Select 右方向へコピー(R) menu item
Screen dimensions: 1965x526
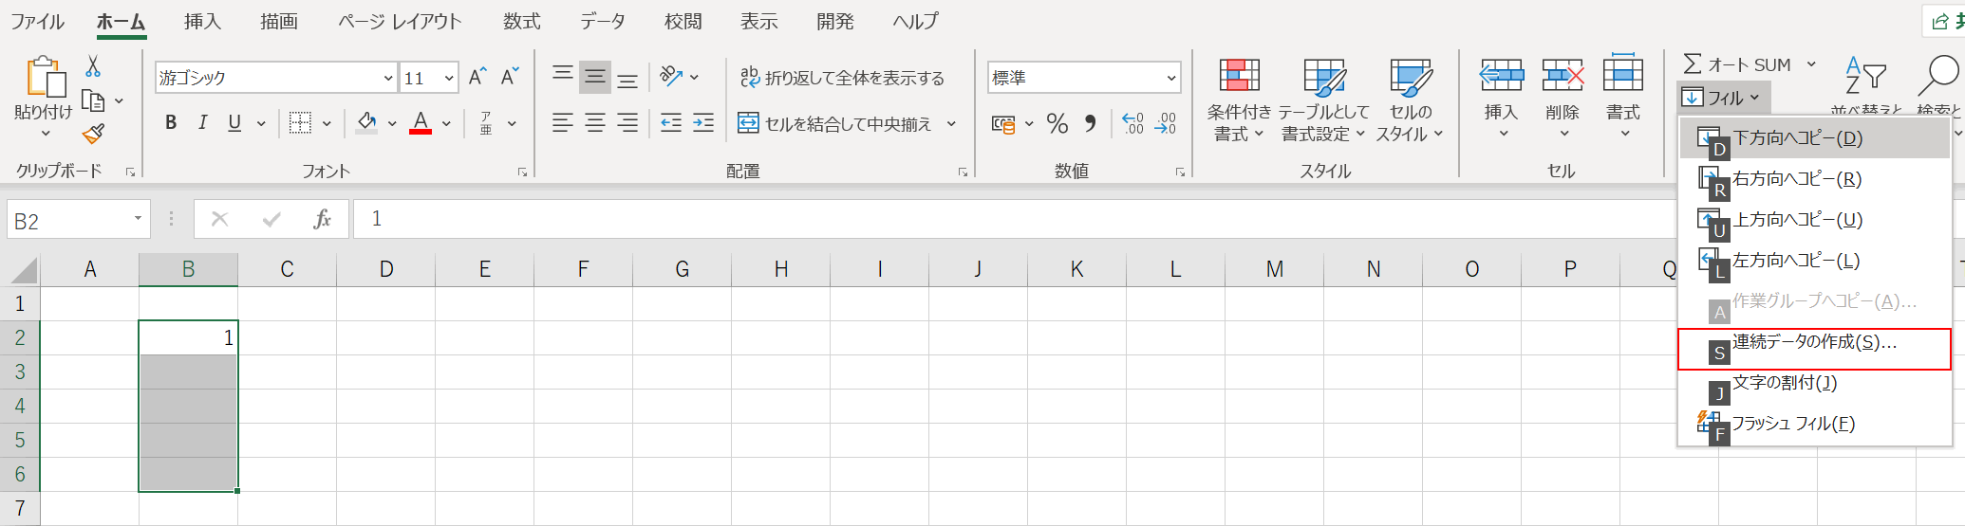(x=1814, y=179)
